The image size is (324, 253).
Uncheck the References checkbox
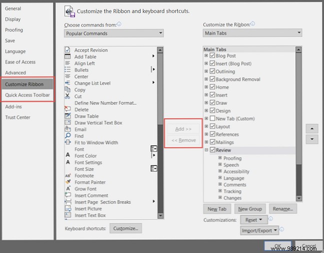coord(212,134)
